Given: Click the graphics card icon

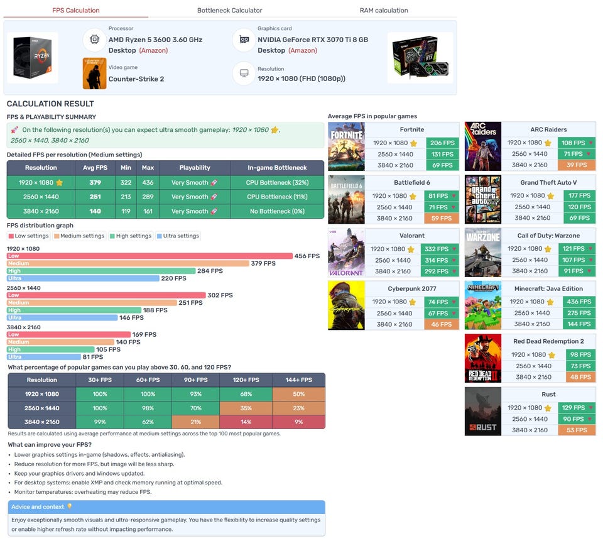Looking at the screenshot, I should [244, 39].
